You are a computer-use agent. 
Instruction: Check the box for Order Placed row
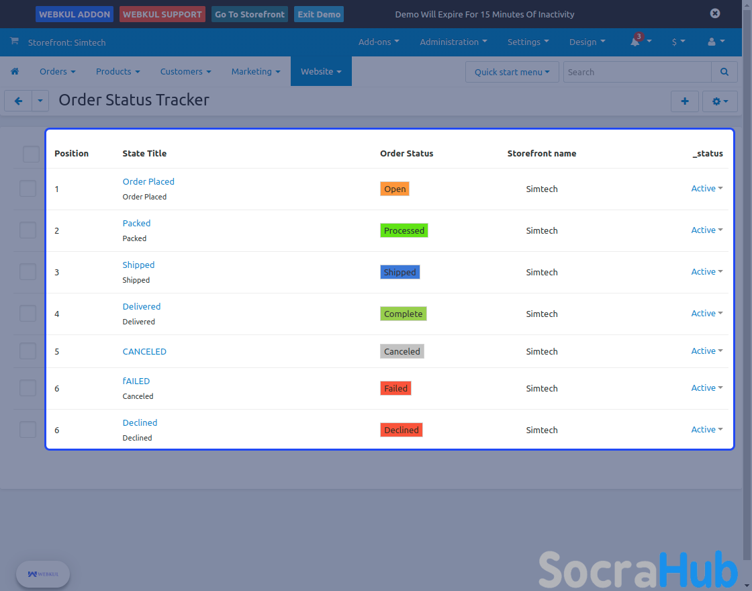(28, 189)
